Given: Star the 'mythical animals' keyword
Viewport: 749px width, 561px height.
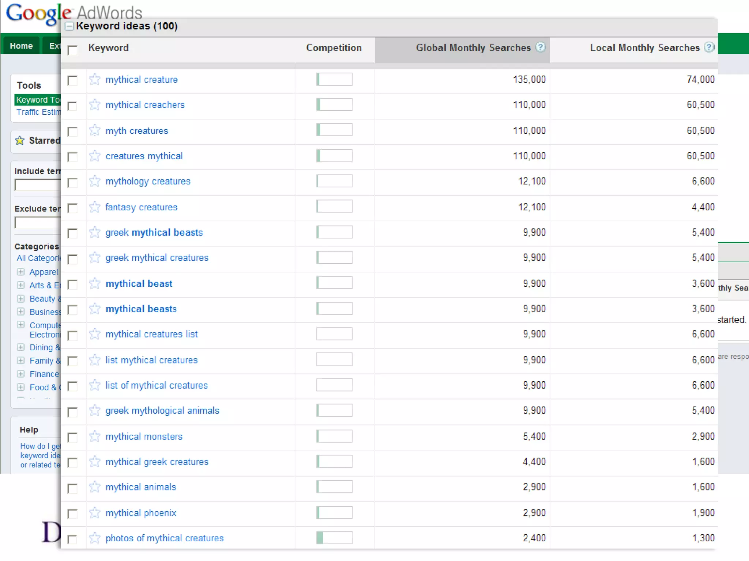Looking at the screenshot, I should (x=95, y=487).
